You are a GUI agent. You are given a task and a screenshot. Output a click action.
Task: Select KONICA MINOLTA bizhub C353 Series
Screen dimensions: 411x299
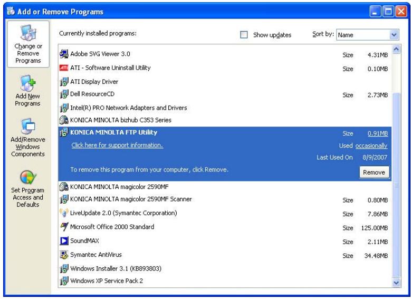pyautogui.click(x=225, y=120)
